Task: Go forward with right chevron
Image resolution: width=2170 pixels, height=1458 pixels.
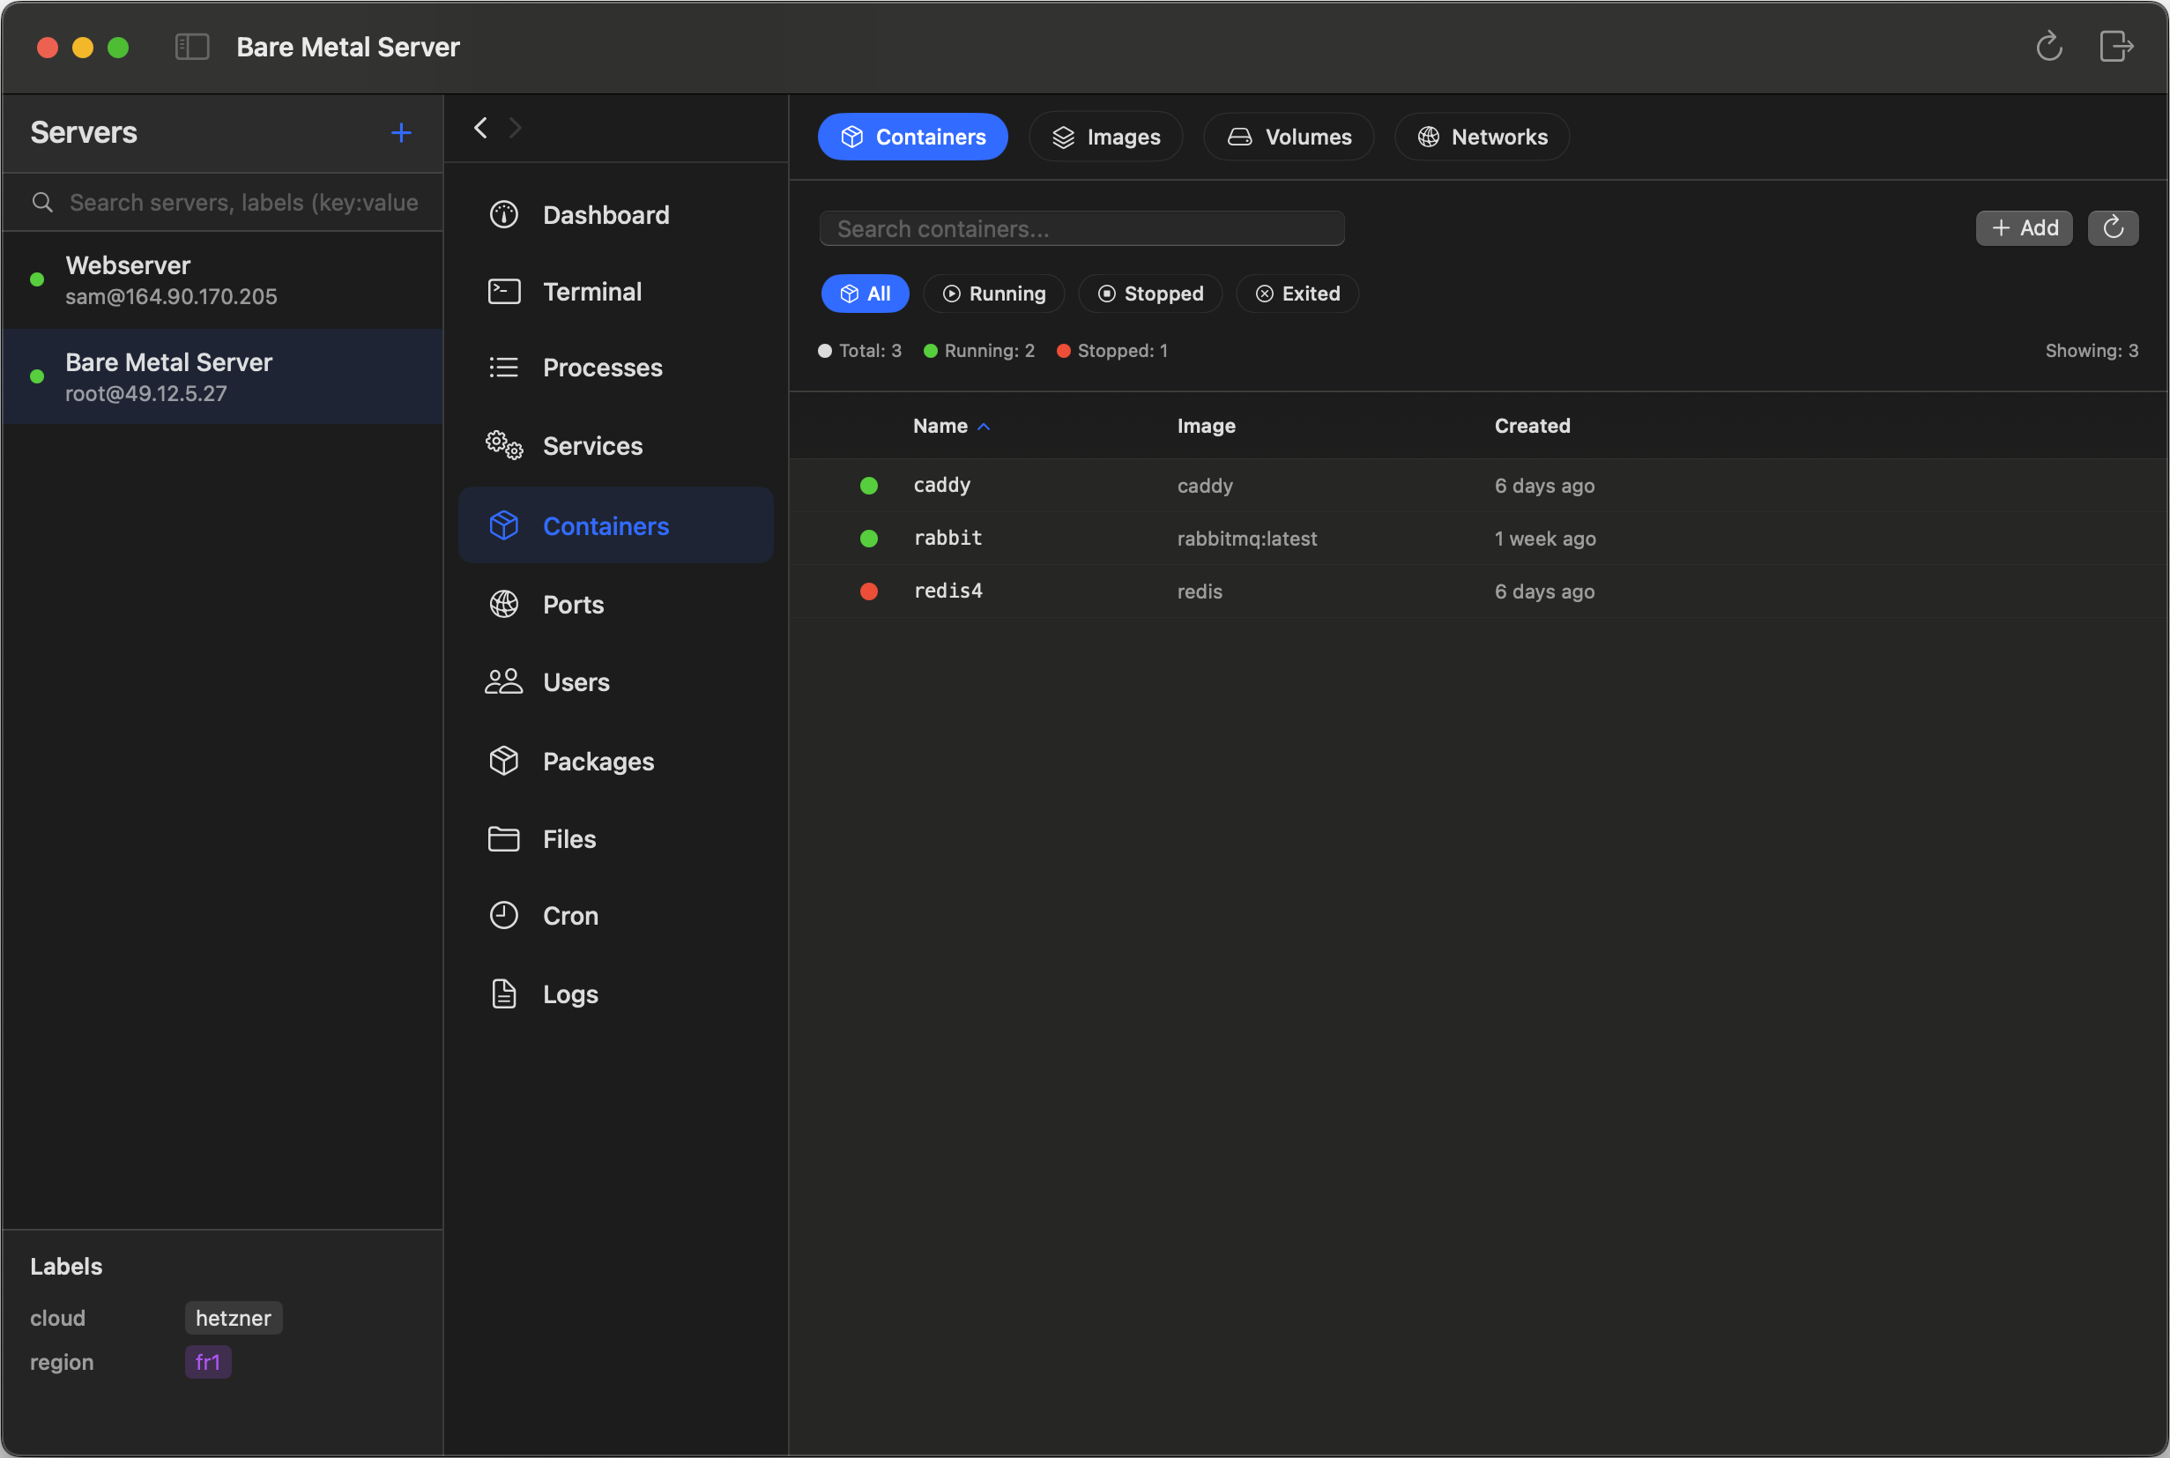Action: (x=515, y=128)
